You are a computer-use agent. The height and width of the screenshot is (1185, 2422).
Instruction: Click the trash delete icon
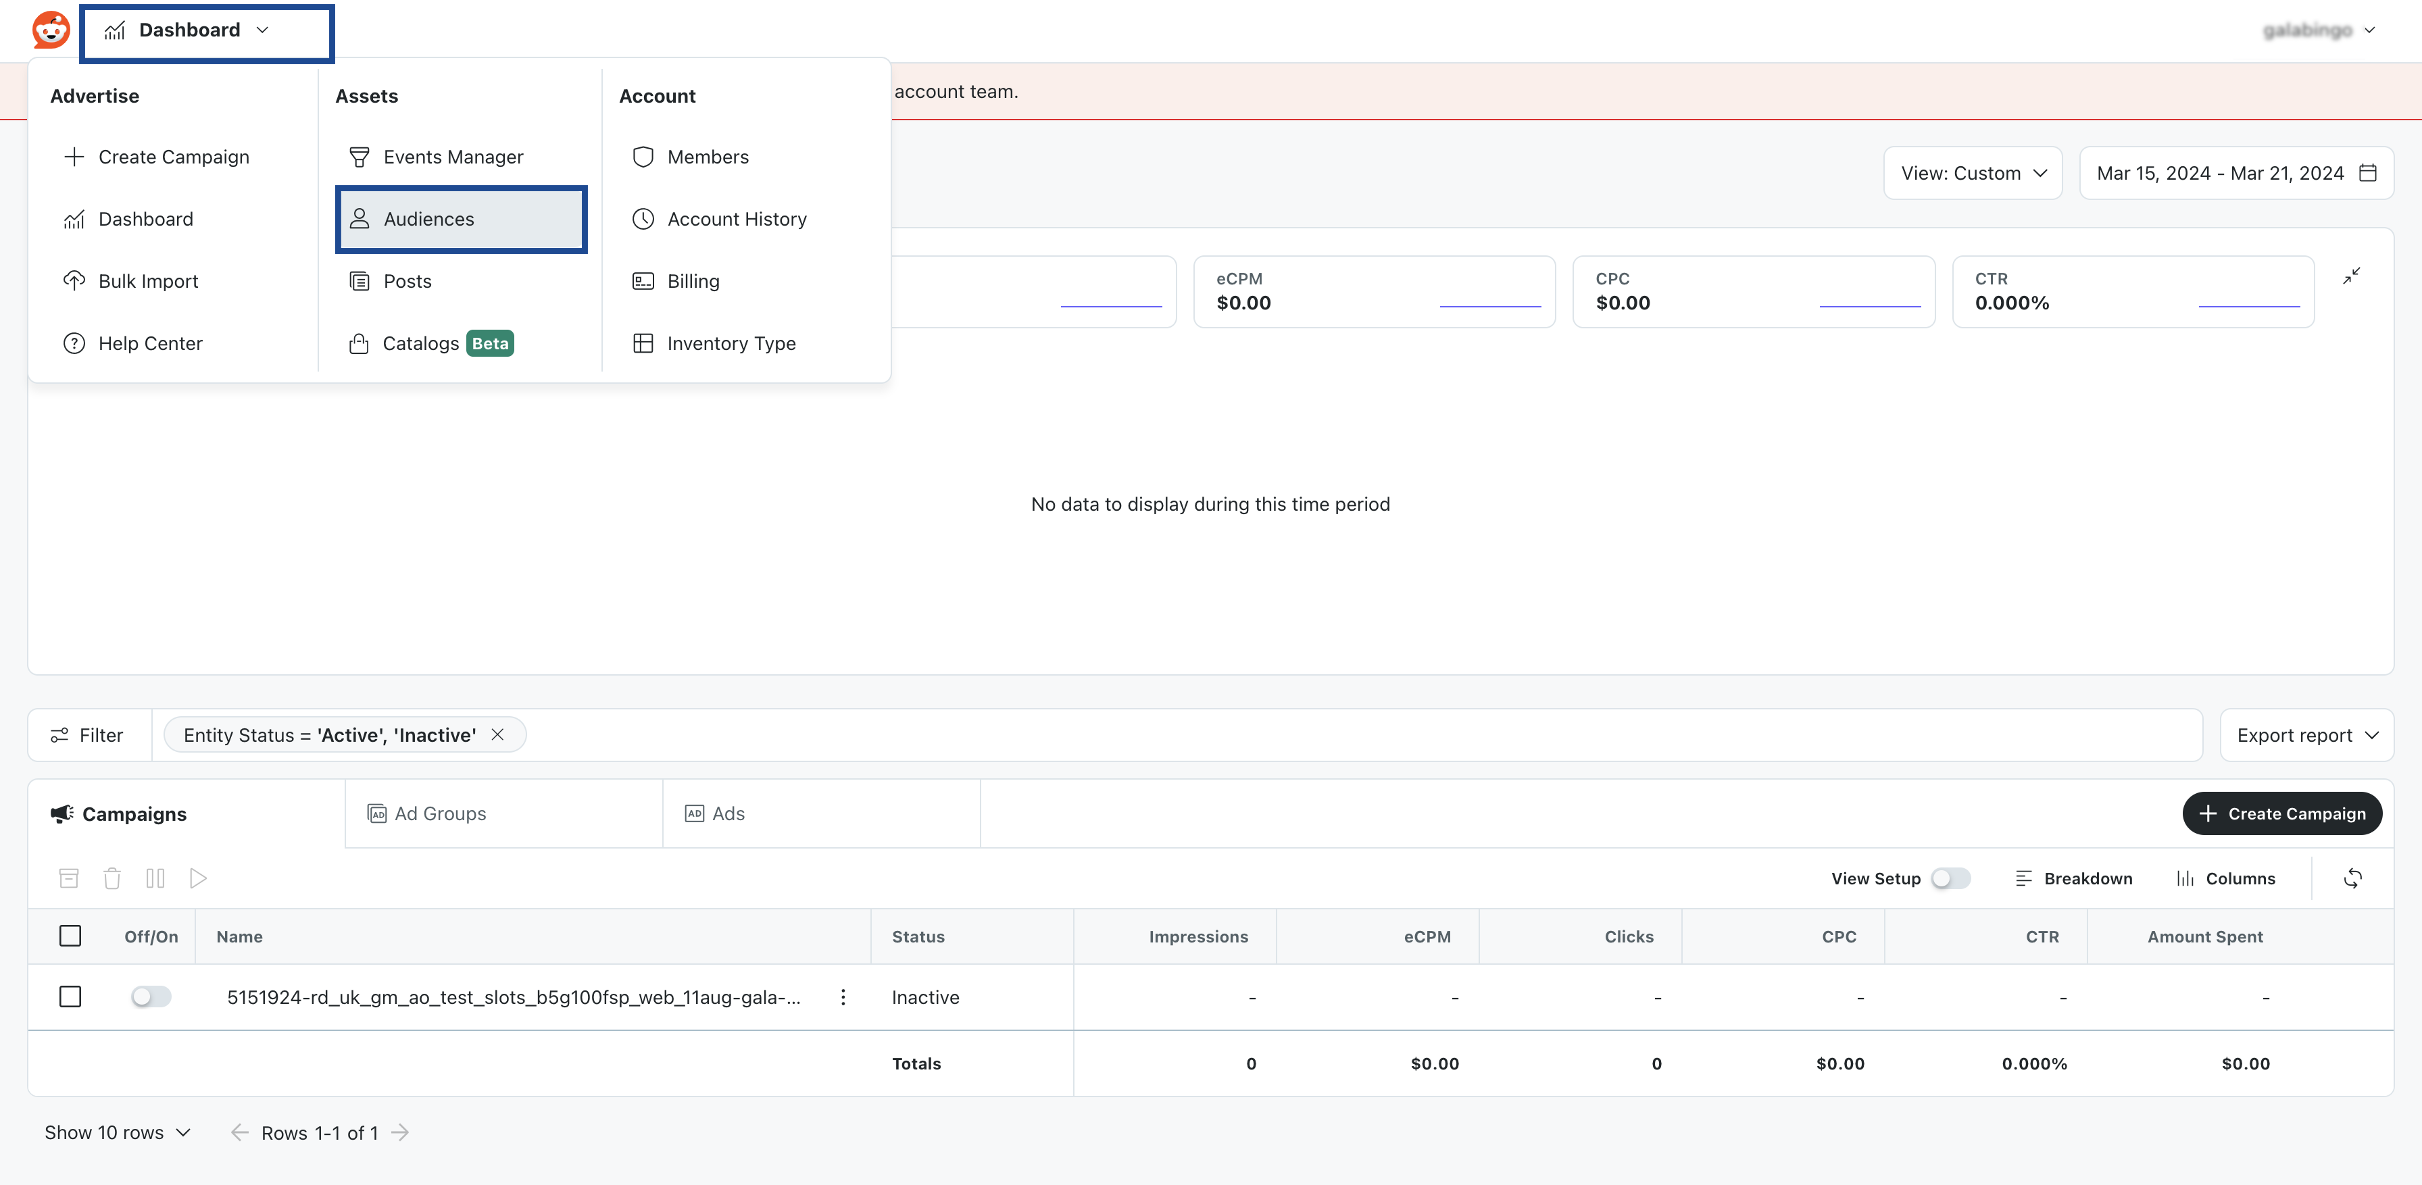click(x=112, y=878)
